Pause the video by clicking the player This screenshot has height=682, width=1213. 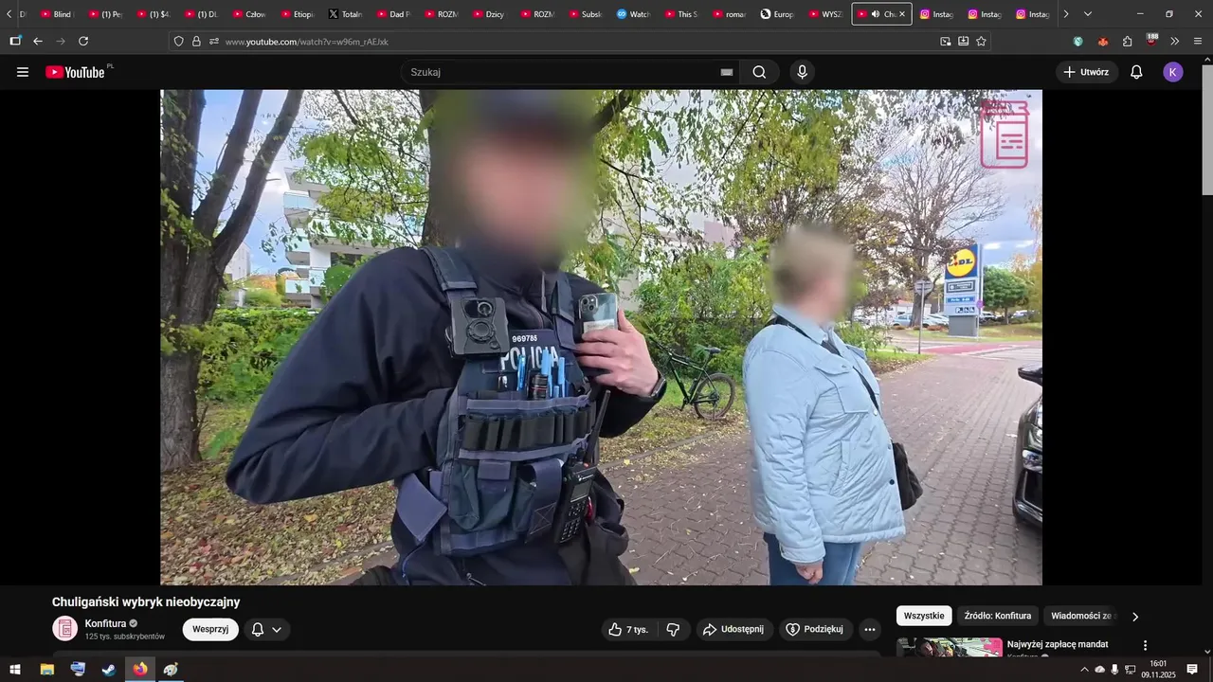[x=601, y=337]
